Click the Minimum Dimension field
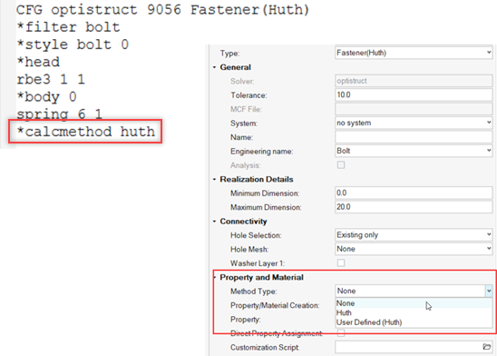This screenshot has width=497, height=356. [x=414, y=193]
